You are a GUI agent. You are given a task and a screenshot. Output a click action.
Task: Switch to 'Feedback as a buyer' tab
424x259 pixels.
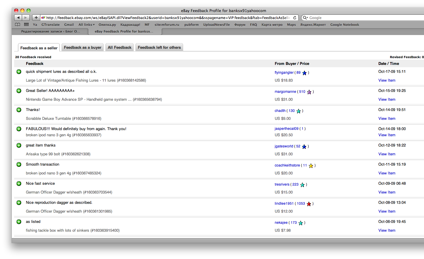pos(82,47)
